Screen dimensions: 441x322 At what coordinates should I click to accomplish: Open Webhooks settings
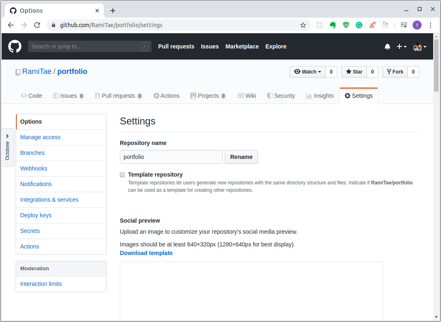pyautogui.click(x=61, y=168)
